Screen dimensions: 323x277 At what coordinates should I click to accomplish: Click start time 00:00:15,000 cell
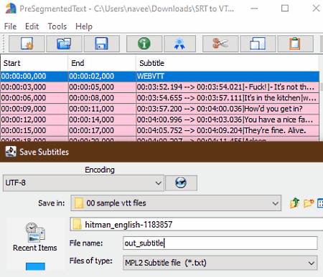click(x=34, y=130)
